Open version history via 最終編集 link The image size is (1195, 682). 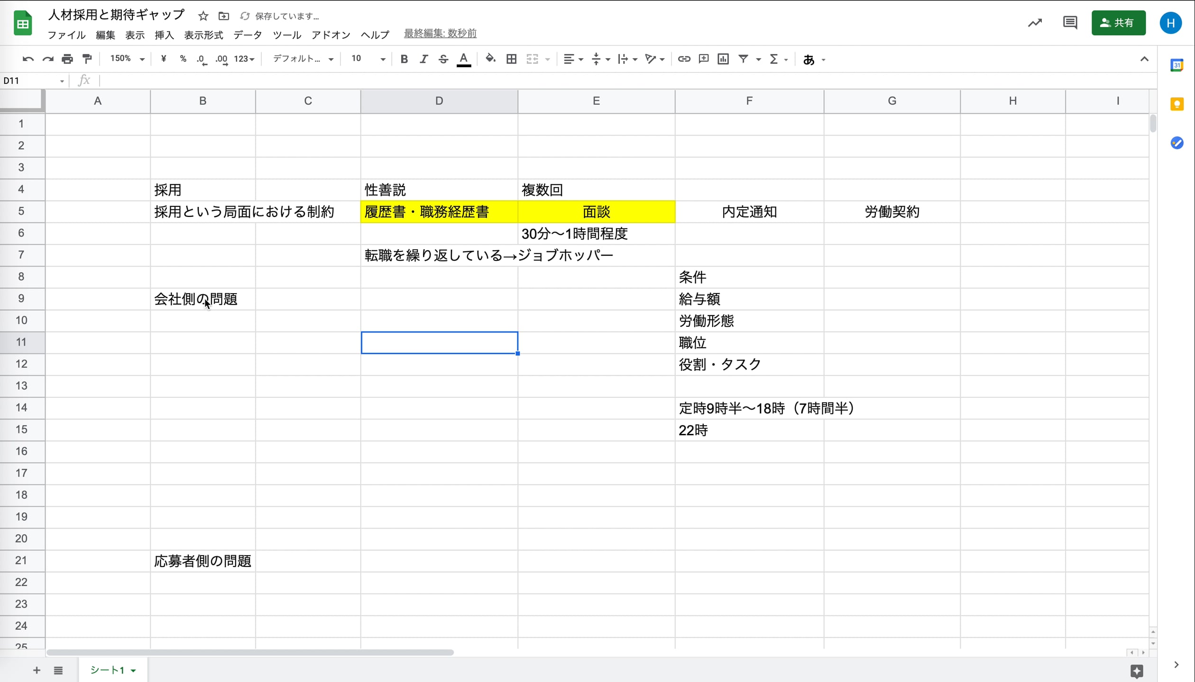[440, 33]
